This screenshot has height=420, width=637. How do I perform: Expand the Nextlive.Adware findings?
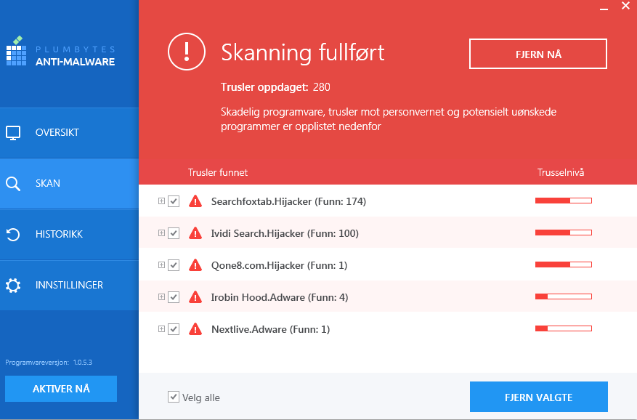161,328
